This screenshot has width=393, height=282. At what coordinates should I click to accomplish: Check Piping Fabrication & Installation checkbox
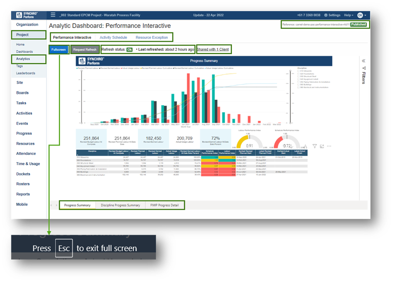coord(299,82)
